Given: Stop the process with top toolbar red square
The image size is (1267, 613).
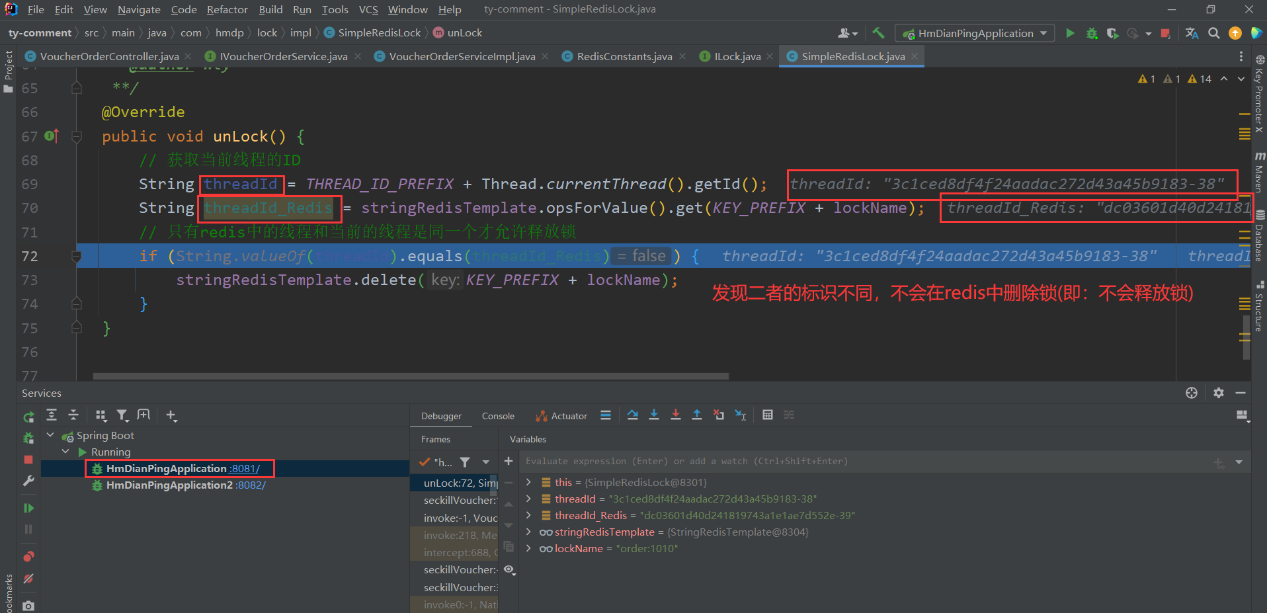Looking at the screenshot, I should tap(1166, 33).
